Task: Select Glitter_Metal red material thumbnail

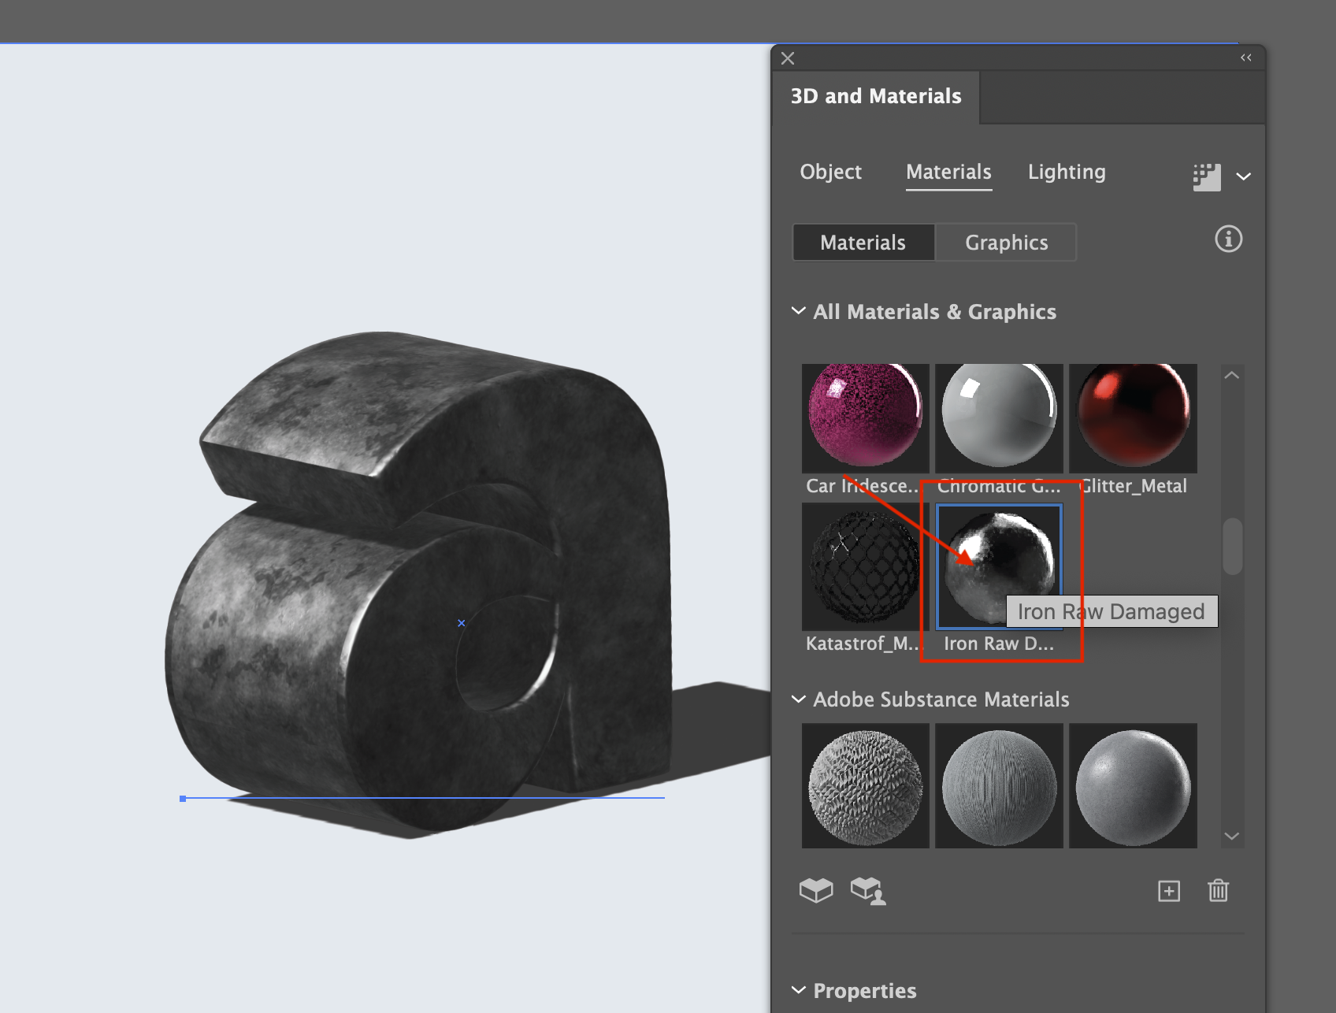Action: tap(1133, 418)
